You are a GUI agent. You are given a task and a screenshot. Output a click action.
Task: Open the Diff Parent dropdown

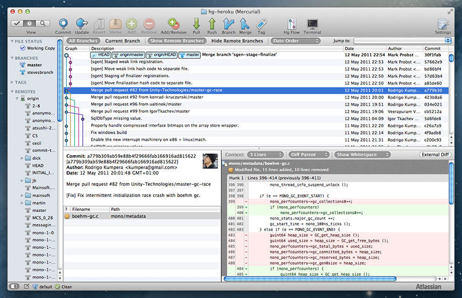309,155
